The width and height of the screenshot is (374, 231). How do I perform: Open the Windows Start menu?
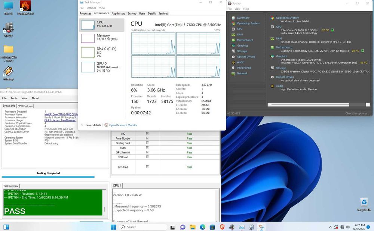pyautogui.click(x=113, y=227)
